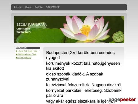Select the Elérhetőség menu item
138x104 pixels.
click(x=52, y=7)
